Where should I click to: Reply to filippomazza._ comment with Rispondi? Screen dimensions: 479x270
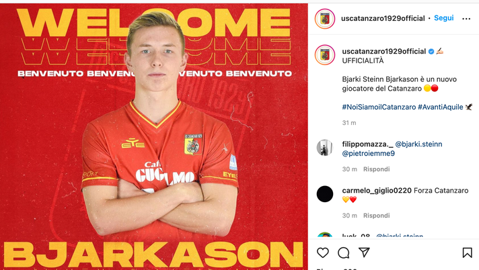click(376, 169)
